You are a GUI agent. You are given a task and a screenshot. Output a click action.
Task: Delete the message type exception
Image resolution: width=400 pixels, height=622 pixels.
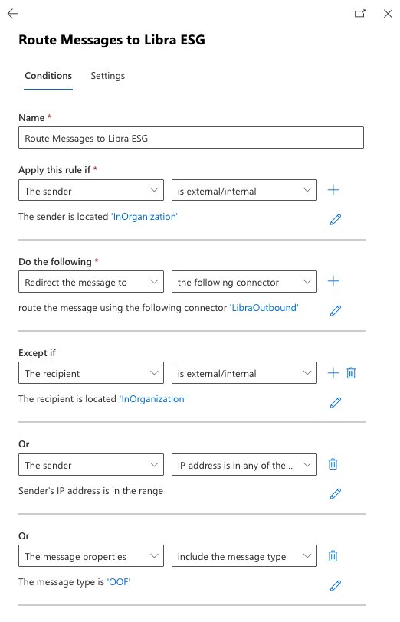tap(333, 556)
